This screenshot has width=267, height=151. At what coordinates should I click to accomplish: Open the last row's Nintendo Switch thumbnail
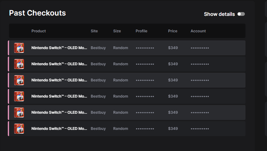pos(19,128)
